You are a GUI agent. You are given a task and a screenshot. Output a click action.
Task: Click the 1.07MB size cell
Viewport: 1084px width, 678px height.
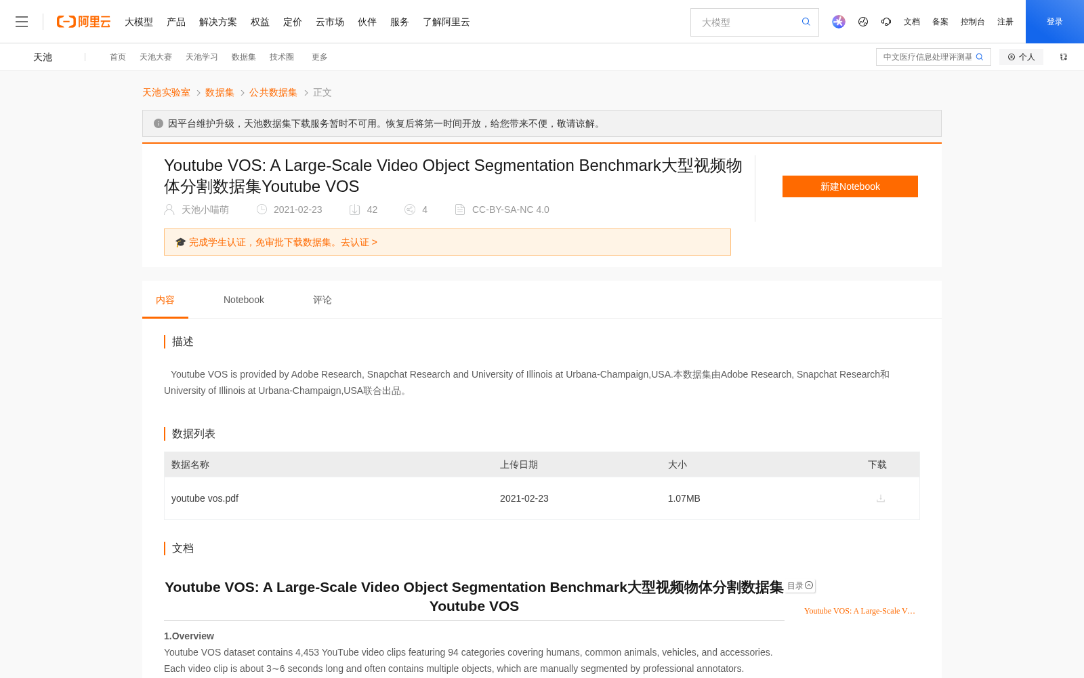[684, 498]
